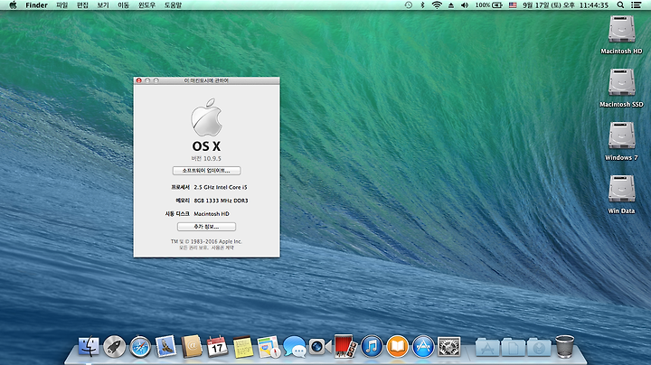Open the yellow Notes icon in Dock
This screenshot has height=365, width=651.
coord(243,346)
